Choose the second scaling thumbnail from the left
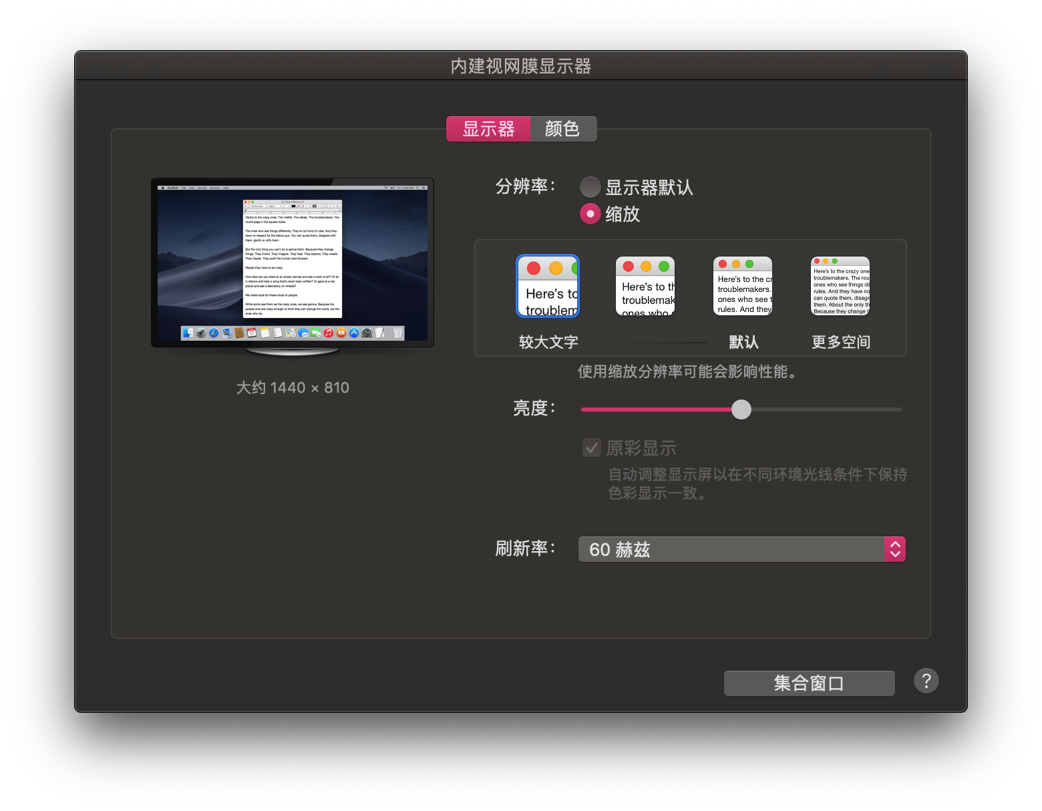The image size is (1042, 811). 645,286
